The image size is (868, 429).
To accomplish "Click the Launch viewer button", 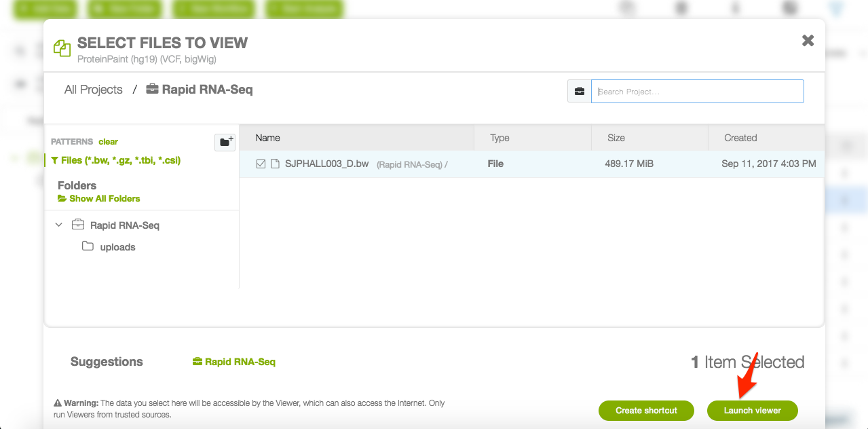I will point(752,410).
